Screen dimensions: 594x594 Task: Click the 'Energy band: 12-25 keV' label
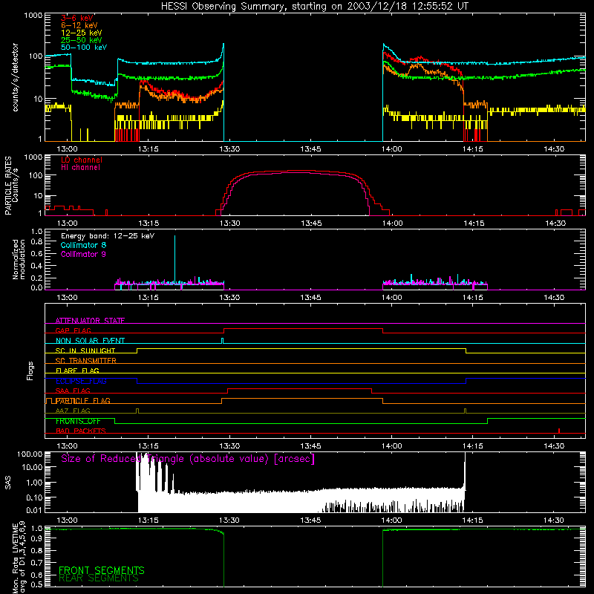(x=108, y=236)
